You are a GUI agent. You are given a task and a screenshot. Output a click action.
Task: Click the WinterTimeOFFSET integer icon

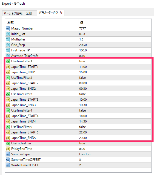[8, 165]
